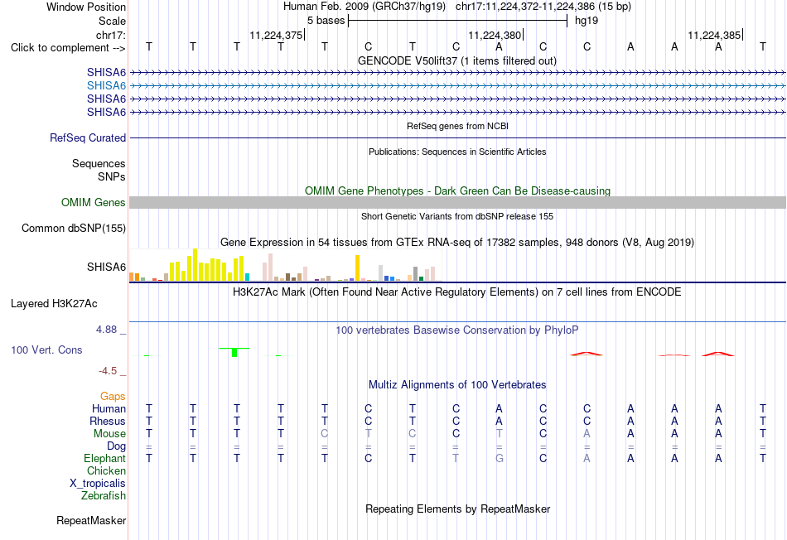Click the Window Position label
This screenshot has width=787, height=540.
point(86,7)
